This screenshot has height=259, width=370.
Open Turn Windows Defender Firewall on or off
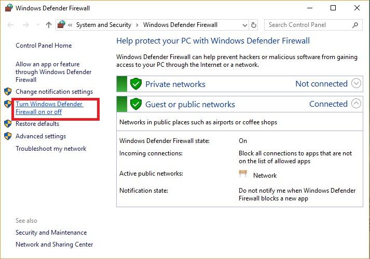(49, 108)
